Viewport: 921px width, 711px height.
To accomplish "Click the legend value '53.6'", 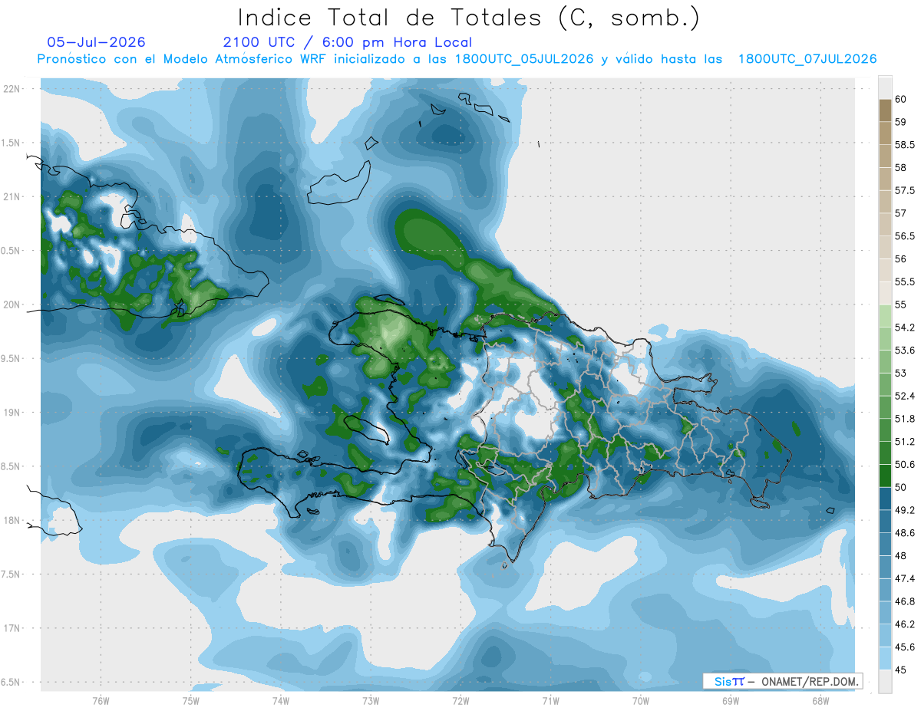I will click(x=904, y=351).
